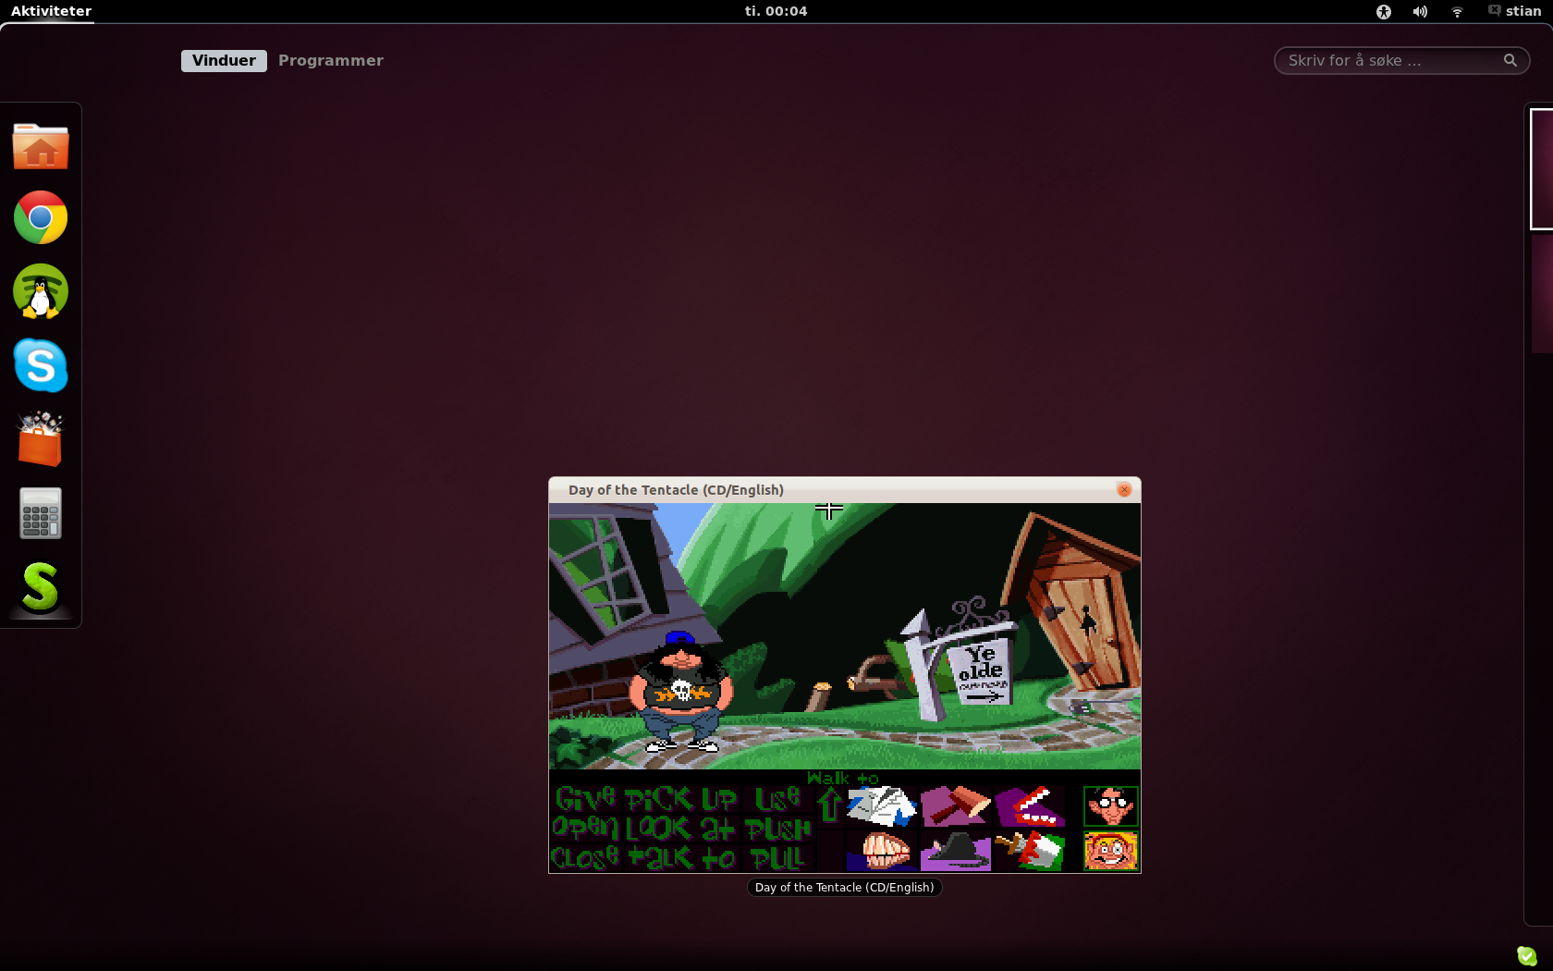Click the Aktiviteter button in top bar
Image resolution: width=1553 pixels, height=971 pixels.
tap(51, 11)
